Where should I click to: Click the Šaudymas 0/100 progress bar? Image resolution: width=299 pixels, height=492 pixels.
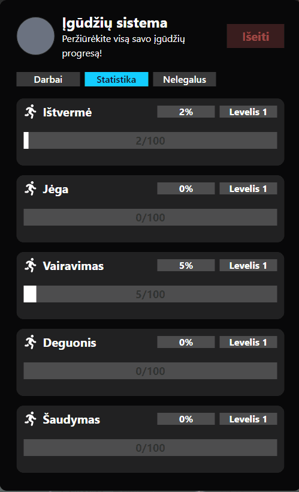pos(150,448)
